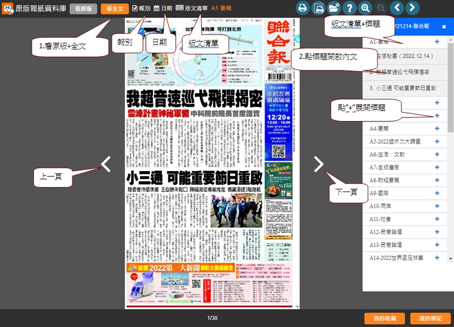Select the A4-要聞 section name
454x327 pixels.
click(379, 128)
